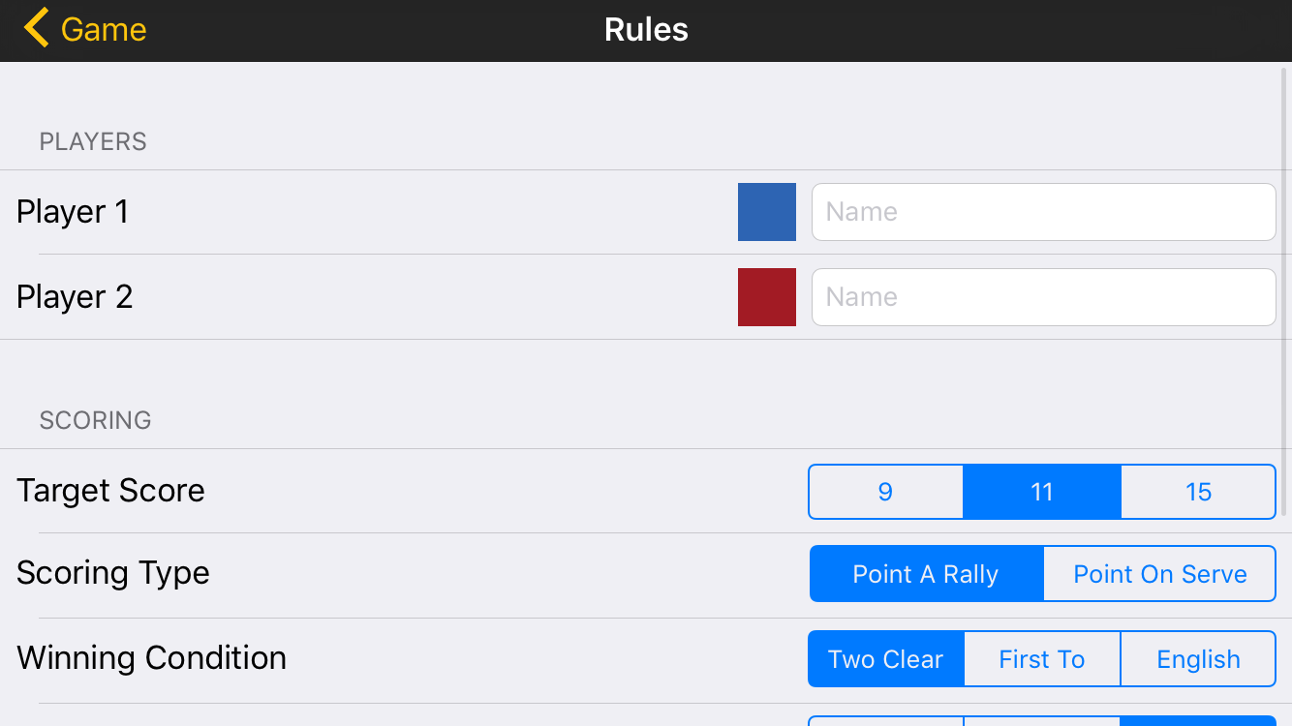Image resolution: width=1292 pixels, height=726 pixels.
Task: Select 11 as the Target Score
Action: 1042,492
